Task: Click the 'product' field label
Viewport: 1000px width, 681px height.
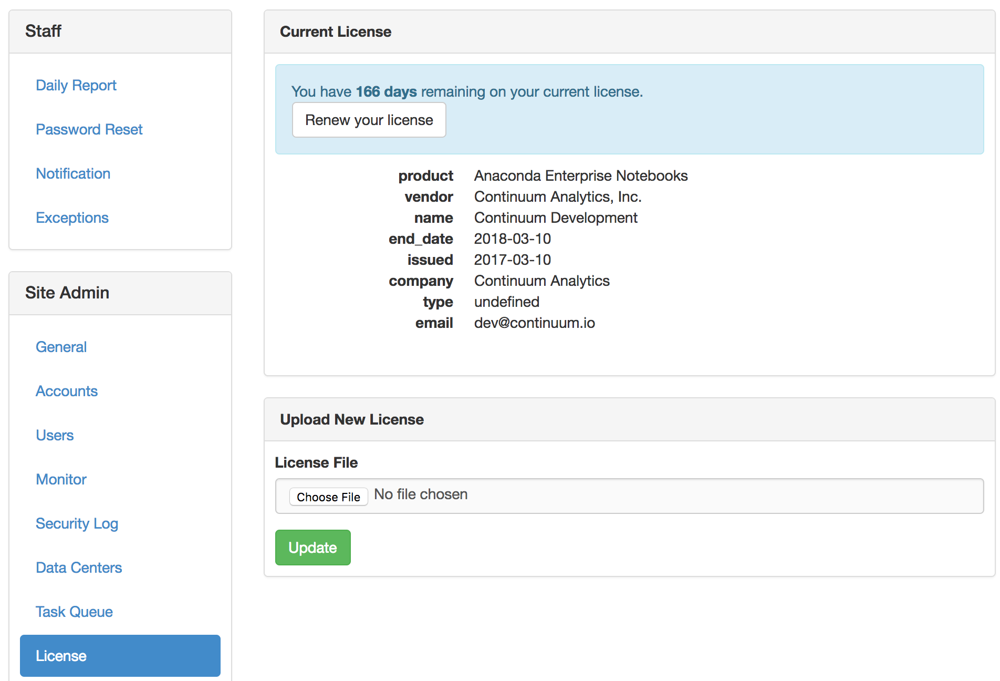Action: tap(425, 176)
